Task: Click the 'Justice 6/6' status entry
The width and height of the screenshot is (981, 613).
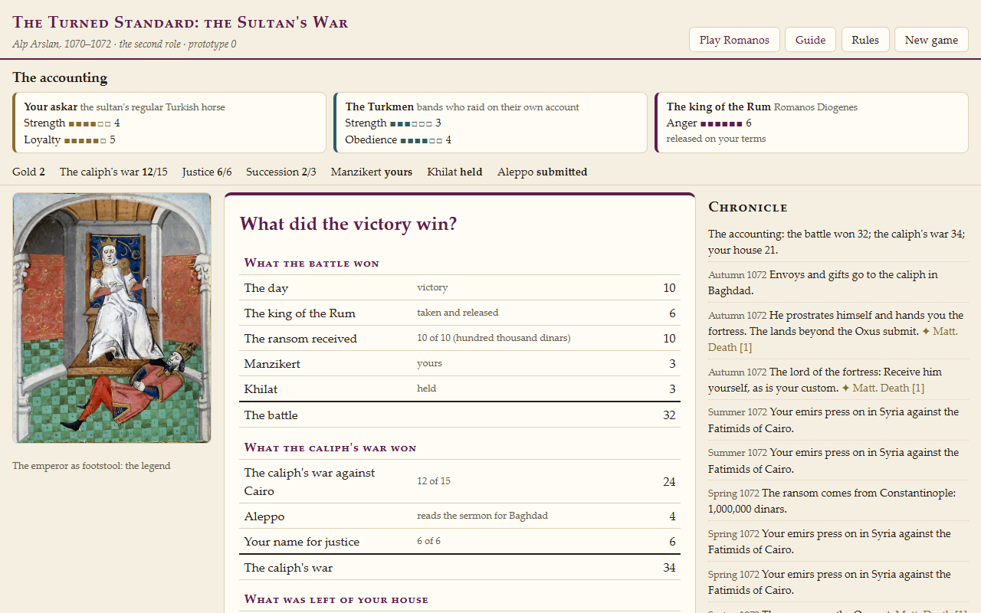Action: 207,172
